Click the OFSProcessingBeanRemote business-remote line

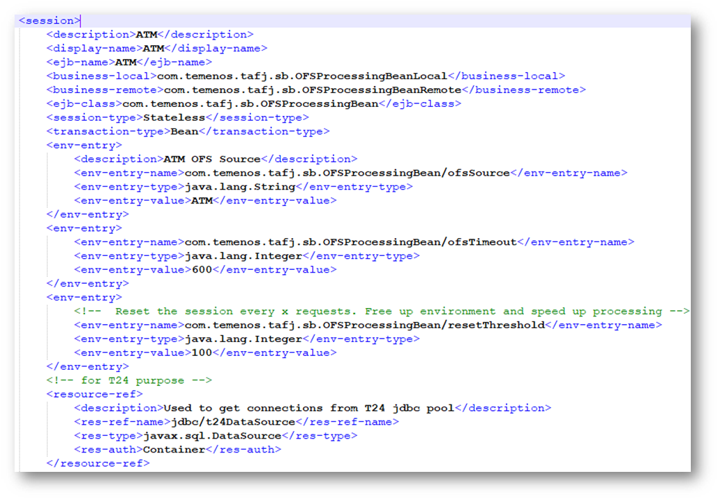pos(316,90)
